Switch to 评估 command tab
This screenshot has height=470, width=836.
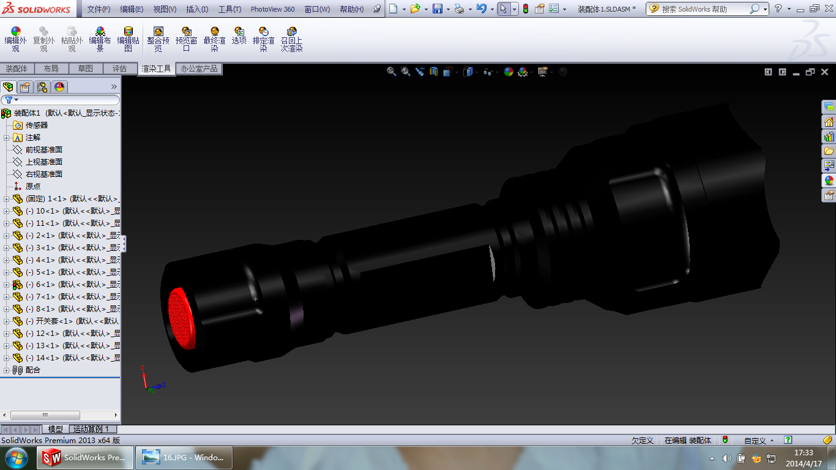tap(120, 69)
